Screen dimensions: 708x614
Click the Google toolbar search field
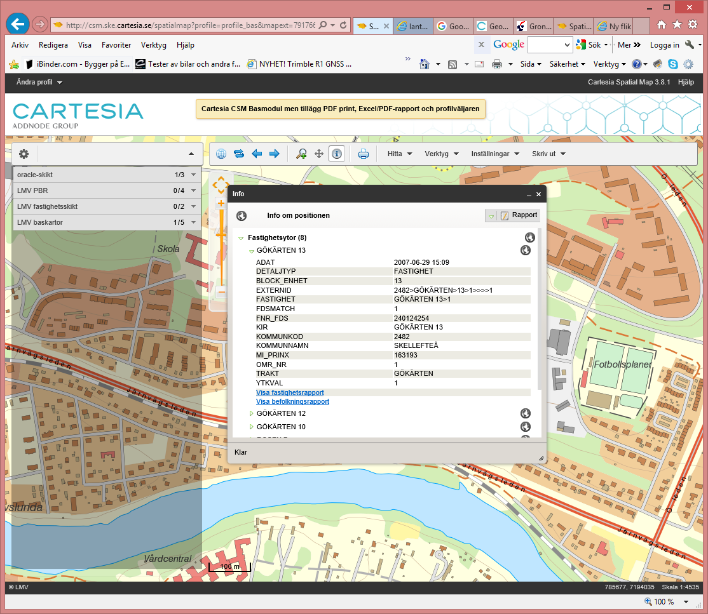tap(550, 44)
